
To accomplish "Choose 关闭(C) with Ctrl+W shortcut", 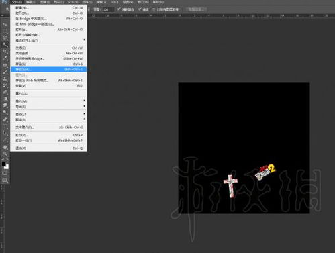I will click(x=49, y=48).
